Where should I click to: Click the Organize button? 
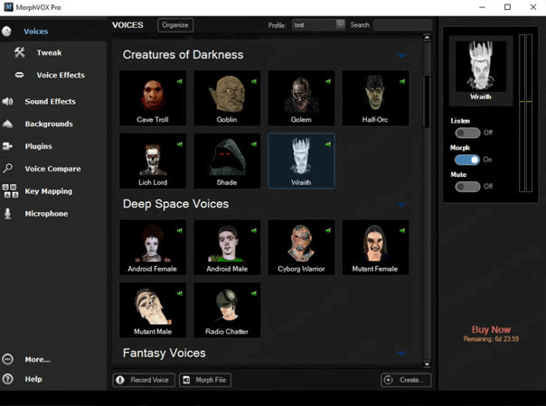(x=175, y=25)
